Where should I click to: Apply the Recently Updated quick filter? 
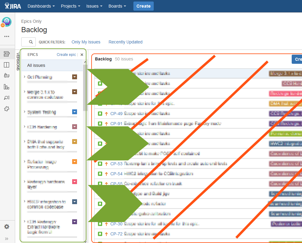[126, 42]
